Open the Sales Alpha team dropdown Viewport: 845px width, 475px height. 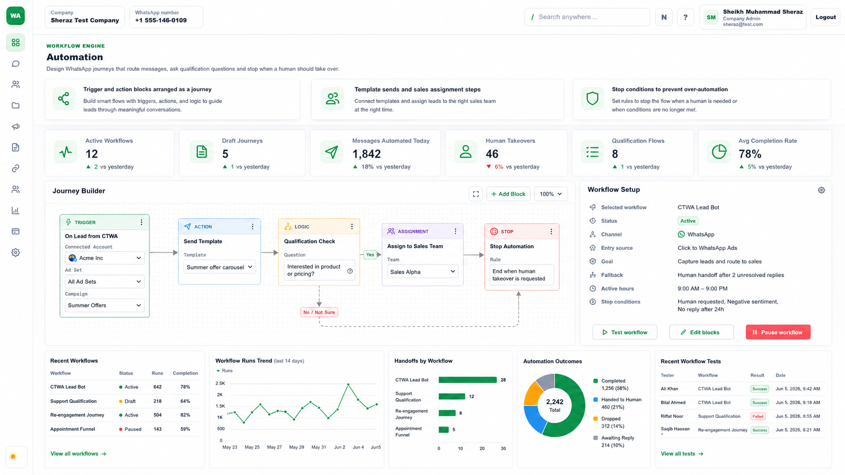[x=423, y=272]
